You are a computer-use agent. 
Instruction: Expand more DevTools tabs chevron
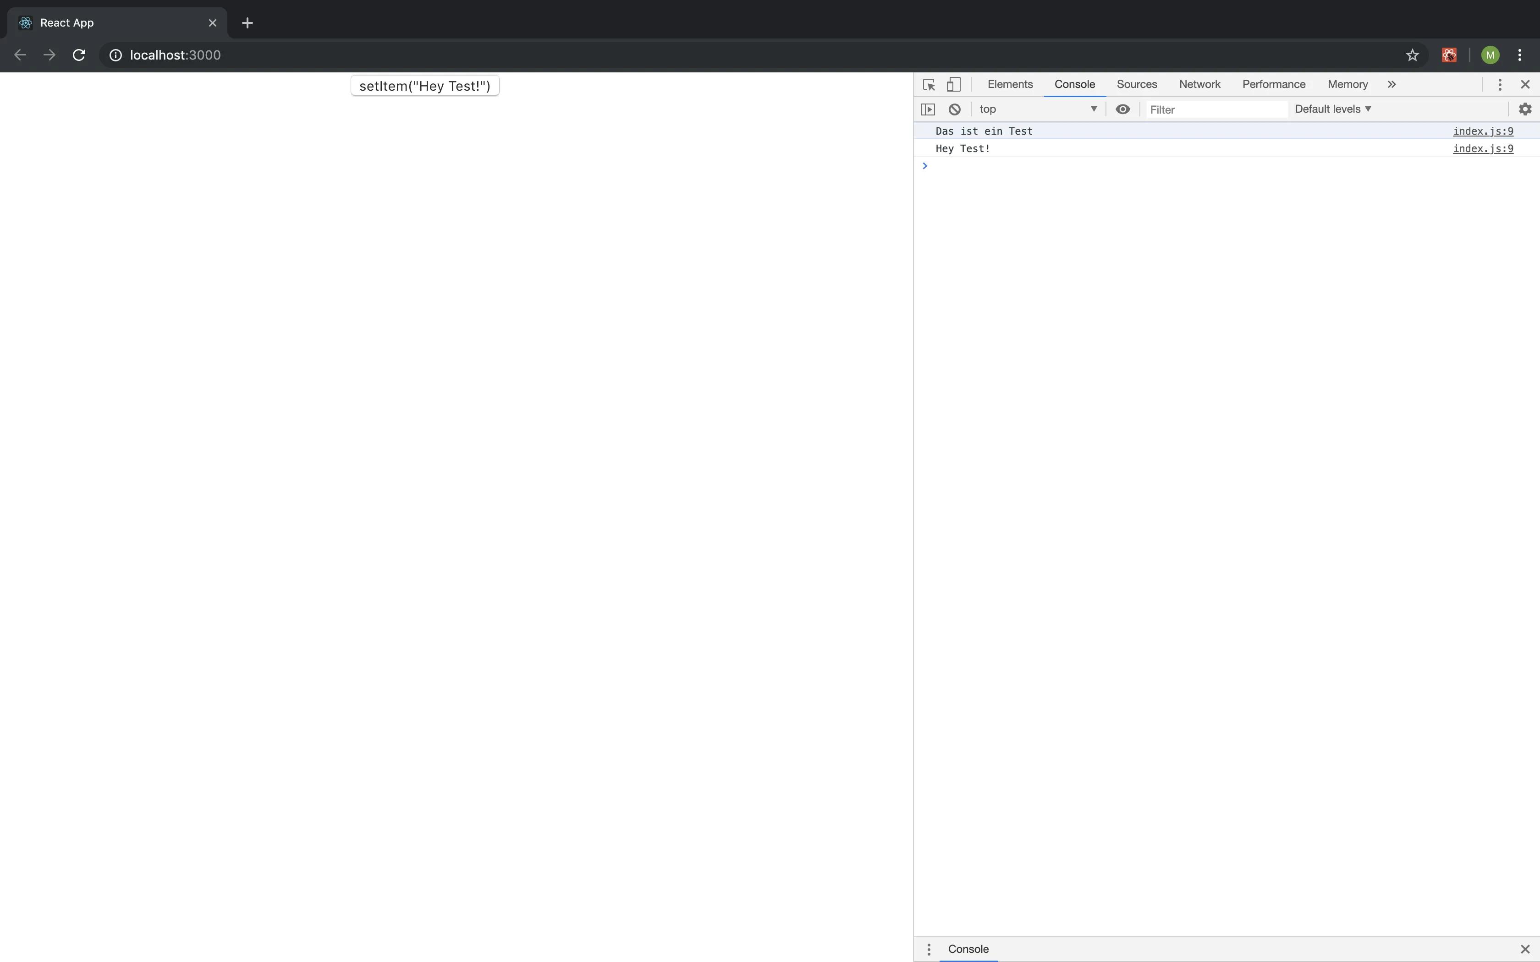1391,85
